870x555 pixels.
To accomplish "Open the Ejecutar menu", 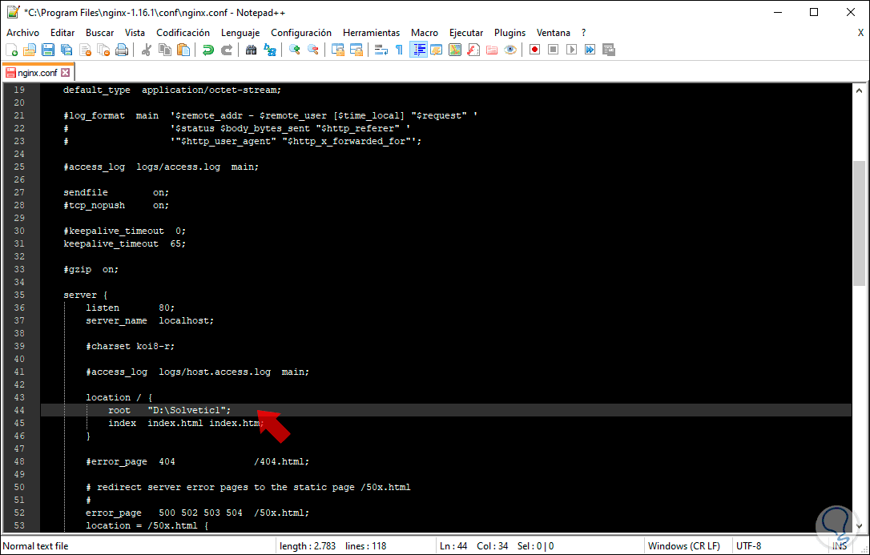I will pos(466,33).
